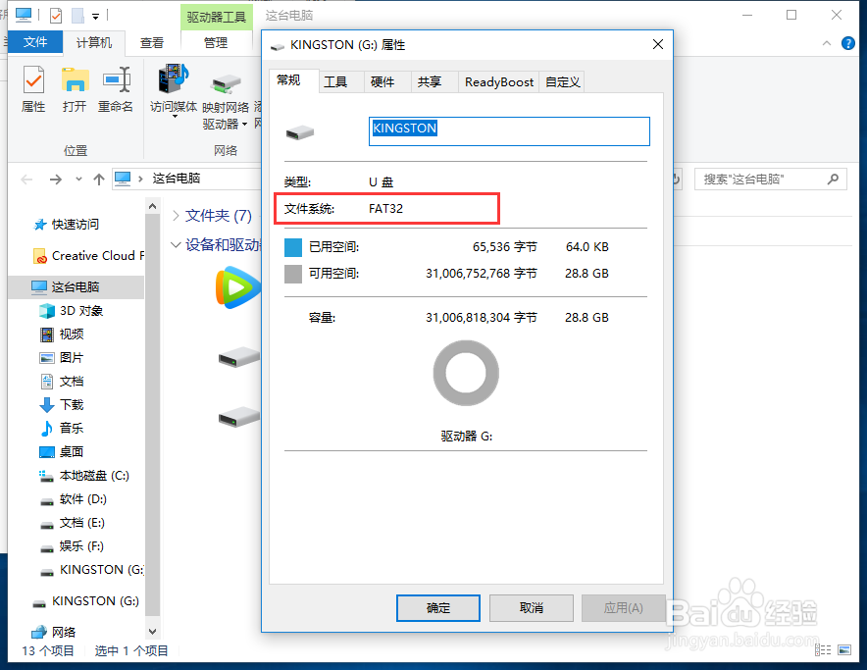Click the upper drive icon in the Devices list
This screenshot has width=867, height=670.
[239, 357]
